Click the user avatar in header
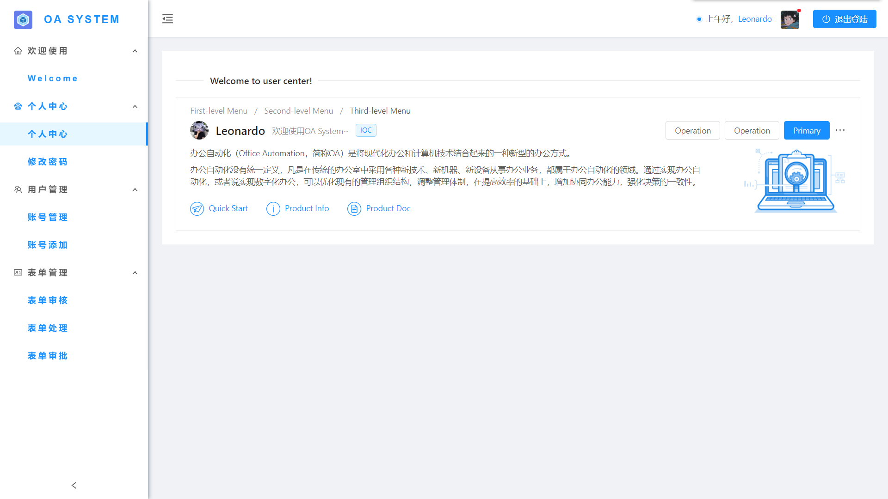Screen dimensions: 888x499 tap(789, 19)
